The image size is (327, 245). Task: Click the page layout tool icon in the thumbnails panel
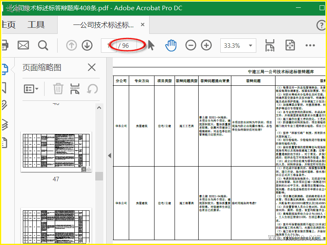coord(75,89)
